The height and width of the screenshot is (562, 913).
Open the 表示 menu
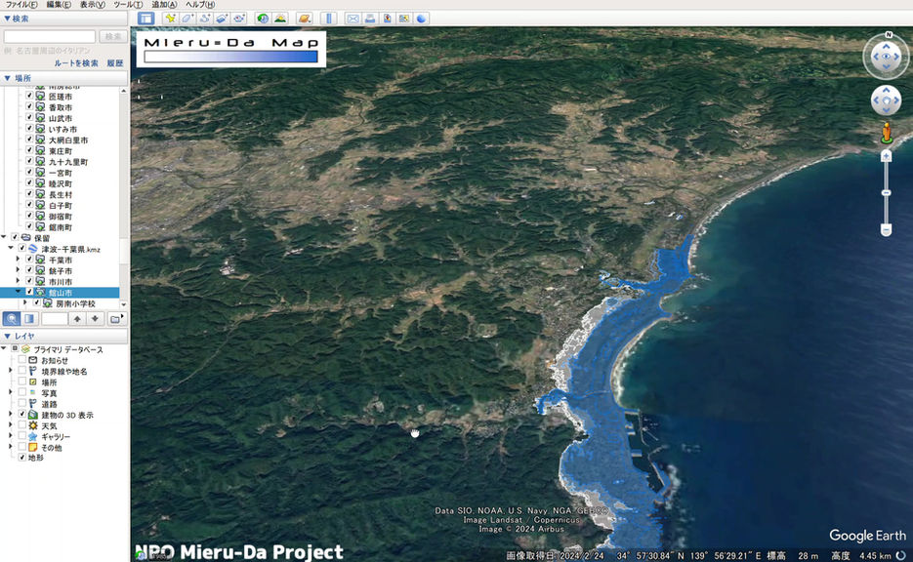[93, 5]
